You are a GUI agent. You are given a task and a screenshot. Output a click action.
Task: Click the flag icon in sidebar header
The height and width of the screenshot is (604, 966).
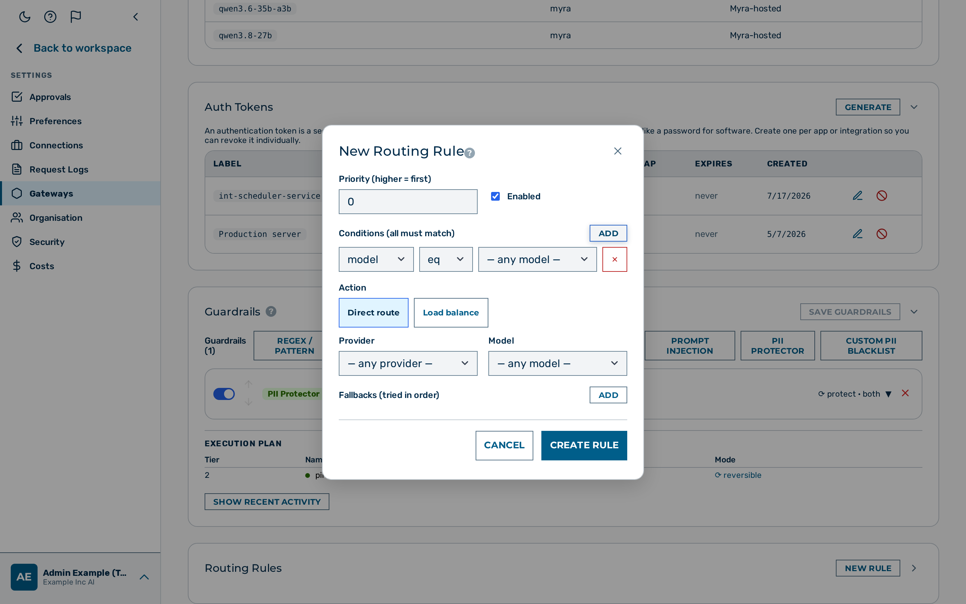point(76,16)
